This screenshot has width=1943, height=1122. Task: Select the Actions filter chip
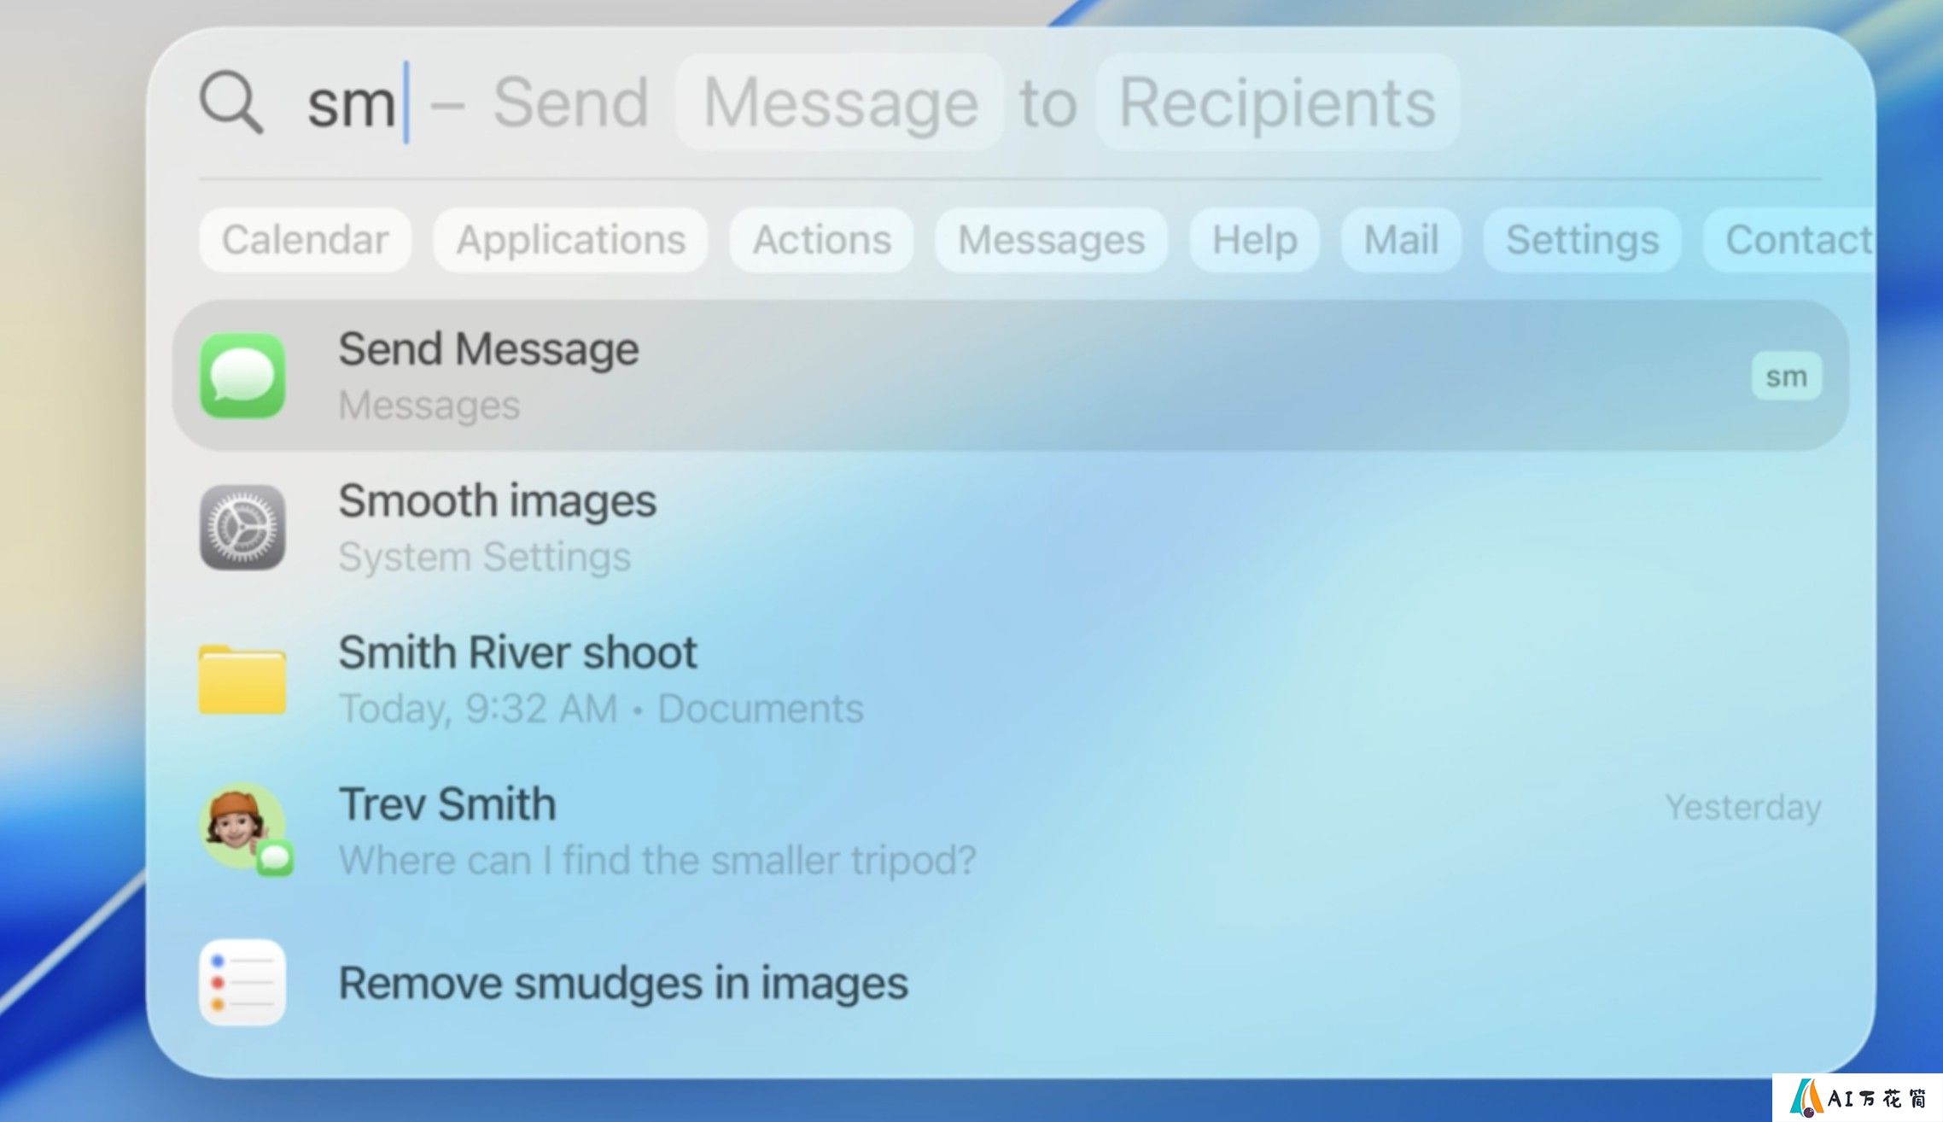[821, 240]
